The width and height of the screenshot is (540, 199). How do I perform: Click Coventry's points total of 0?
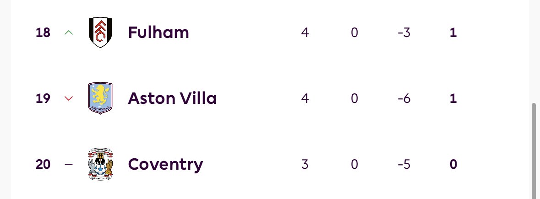tap(453, 164)
